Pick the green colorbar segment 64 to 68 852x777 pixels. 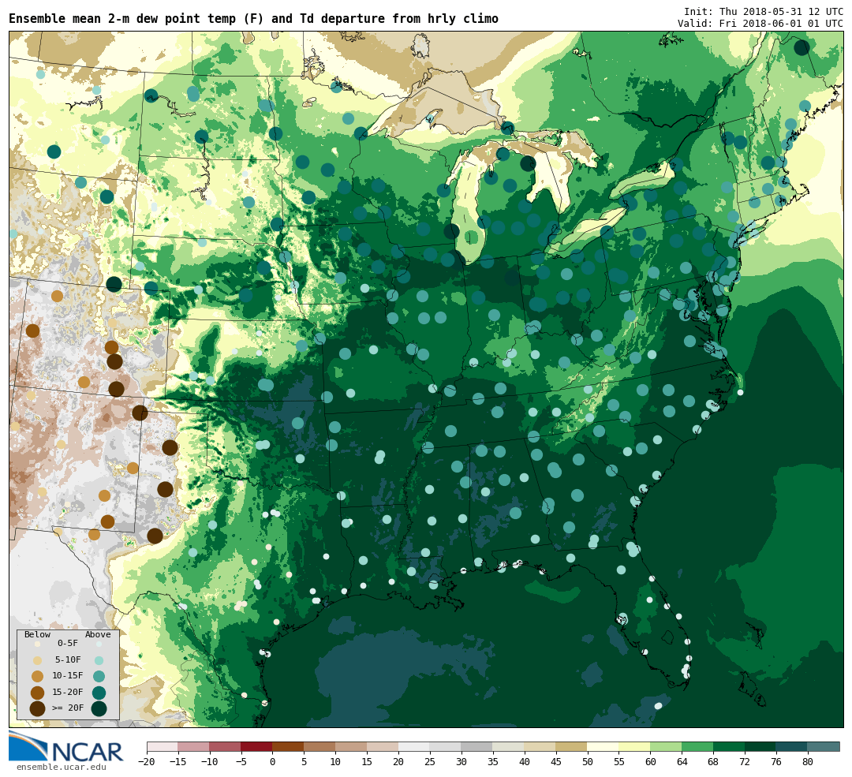pos(698,746)
